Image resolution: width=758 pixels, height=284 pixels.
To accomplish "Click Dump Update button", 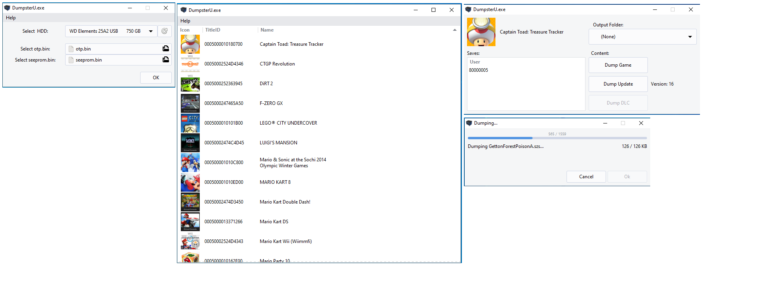I will pos(618,84).
